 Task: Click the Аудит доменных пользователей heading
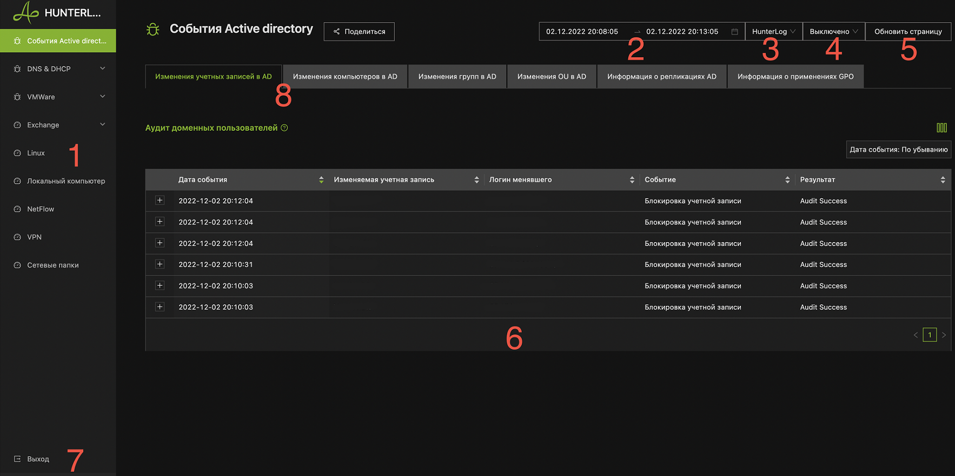tap(211, 128)
